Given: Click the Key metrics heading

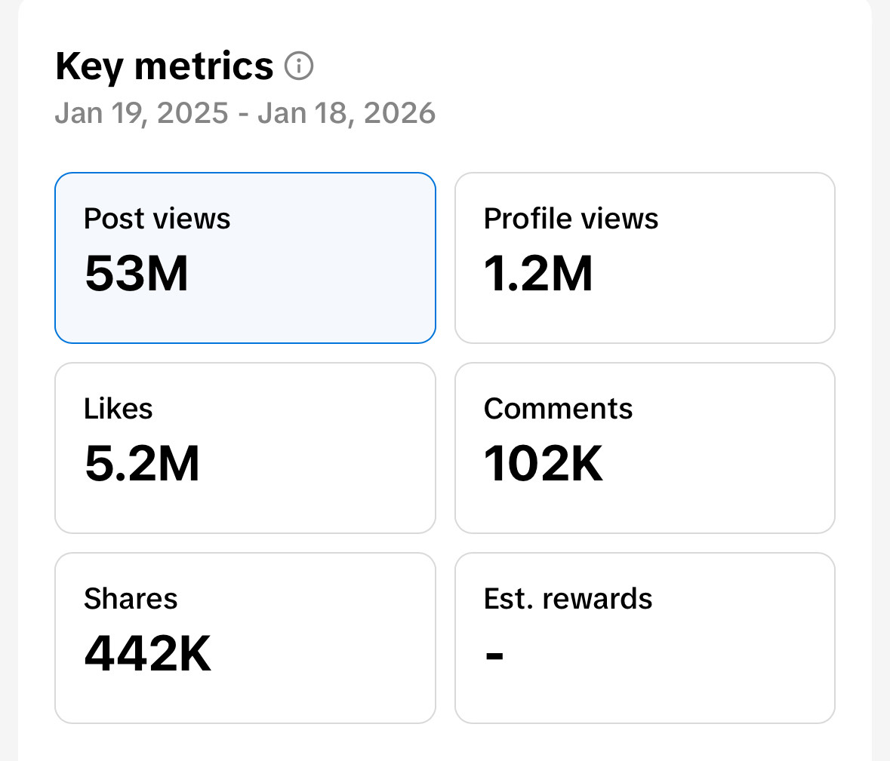Looking at the screenshot, I should pyautogui.click(x=164, y=66).
